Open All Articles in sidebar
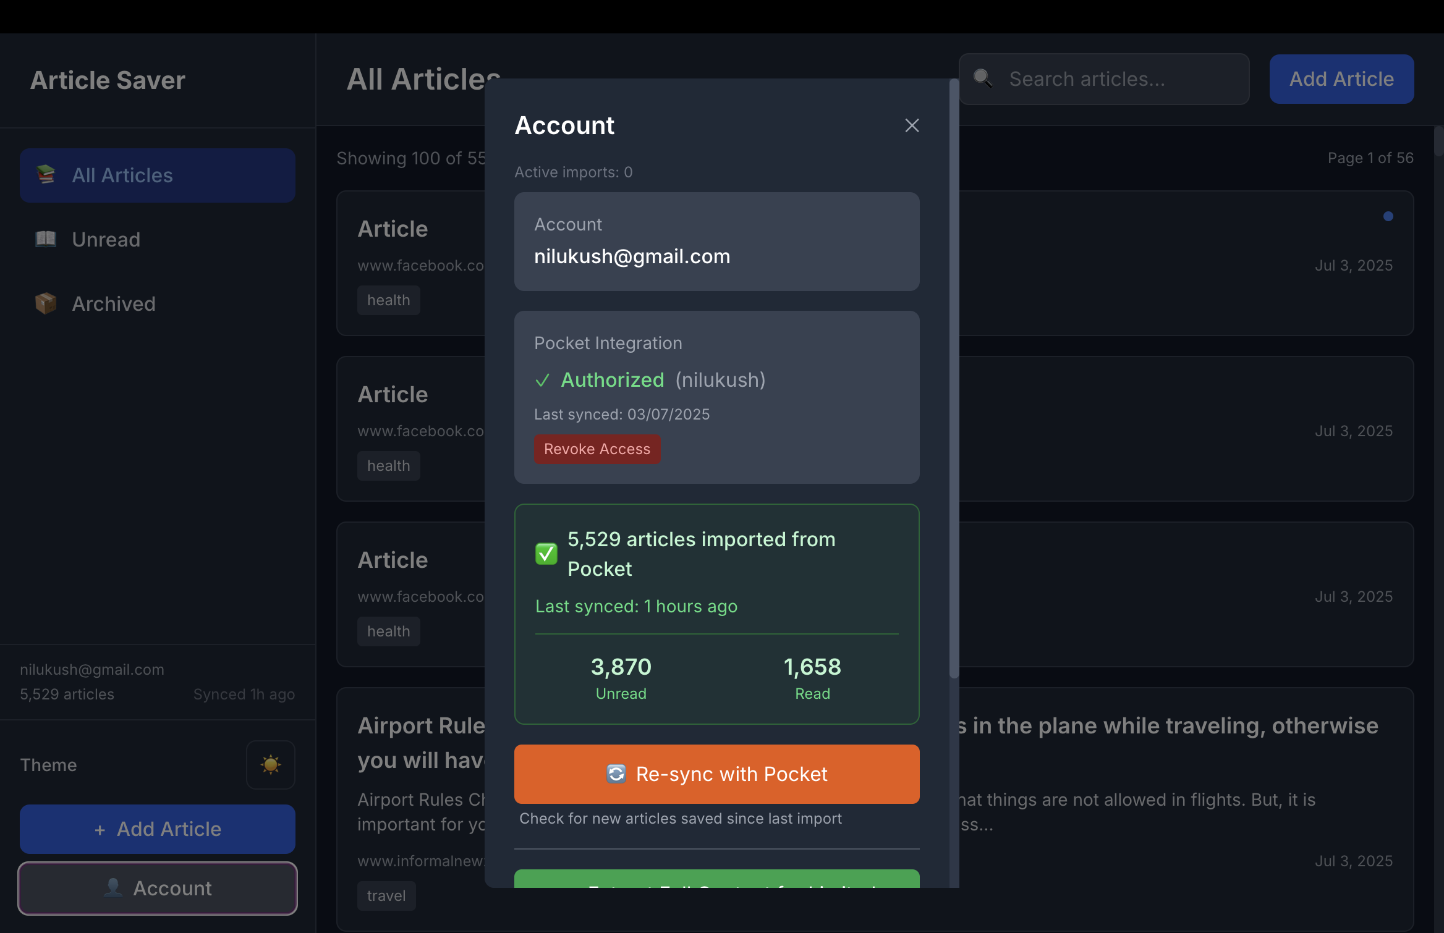1444x933 pixels. (x=158, y=175)
